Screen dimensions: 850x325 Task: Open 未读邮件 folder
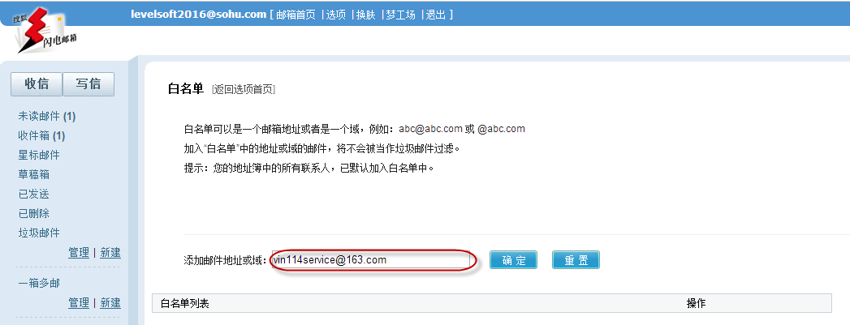tap(46, 116)
